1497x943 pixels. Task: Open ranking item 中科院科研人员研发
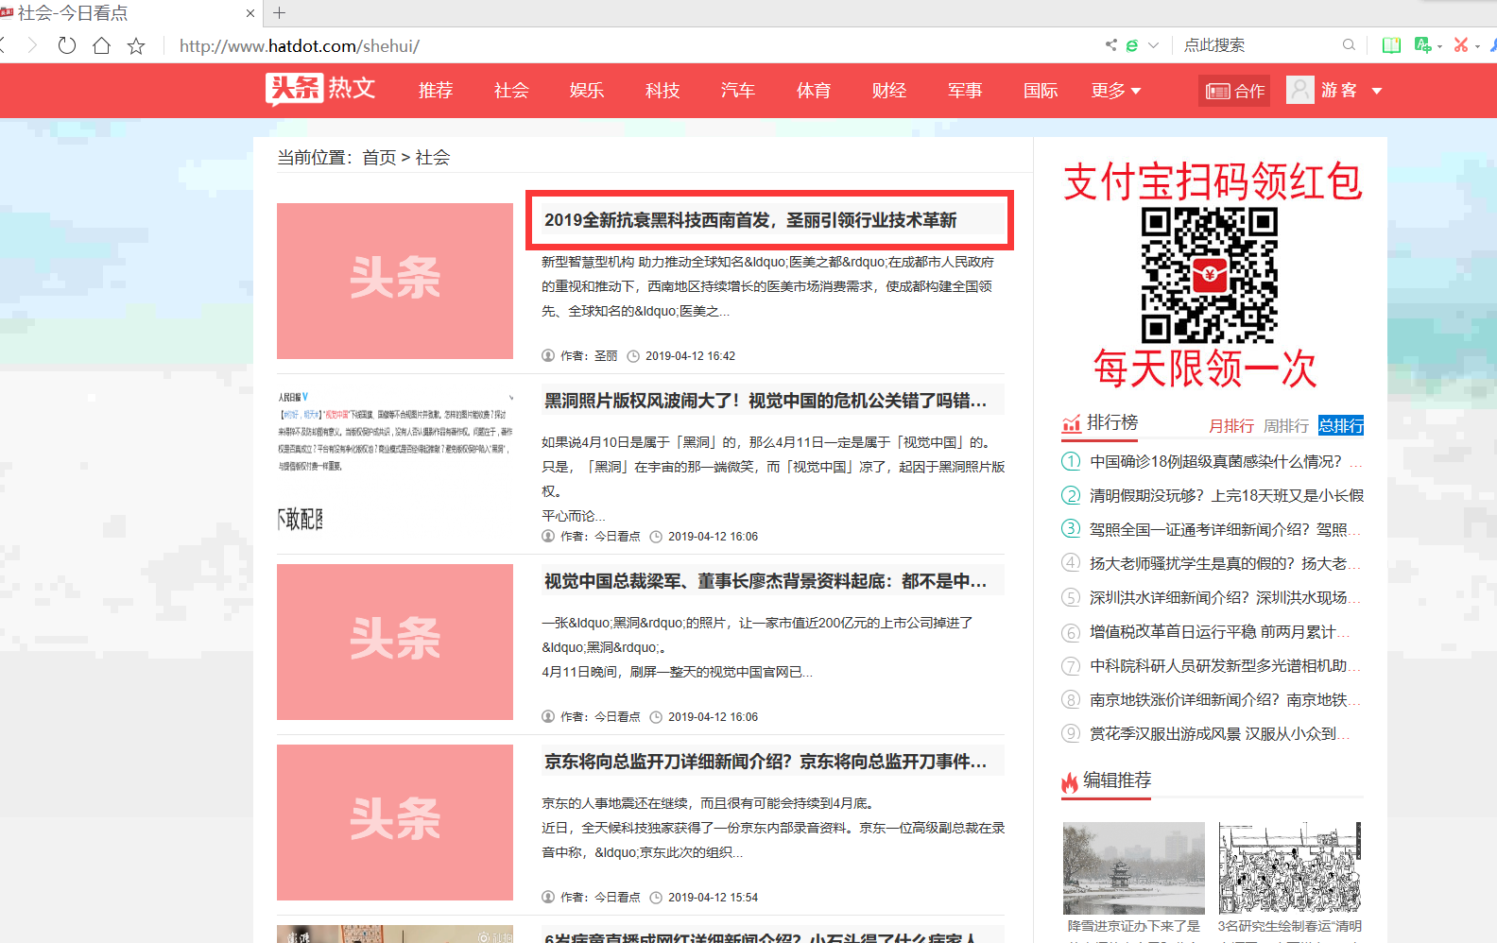click(1225, 665)
